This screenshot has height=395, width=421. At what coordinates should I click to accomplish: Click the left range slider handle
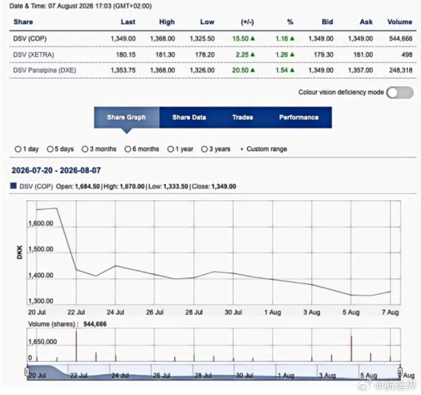[x=27, y=372]
